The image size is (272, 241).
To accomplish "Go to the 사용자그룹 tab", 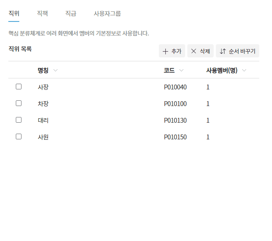I will (x=107, y=13).
